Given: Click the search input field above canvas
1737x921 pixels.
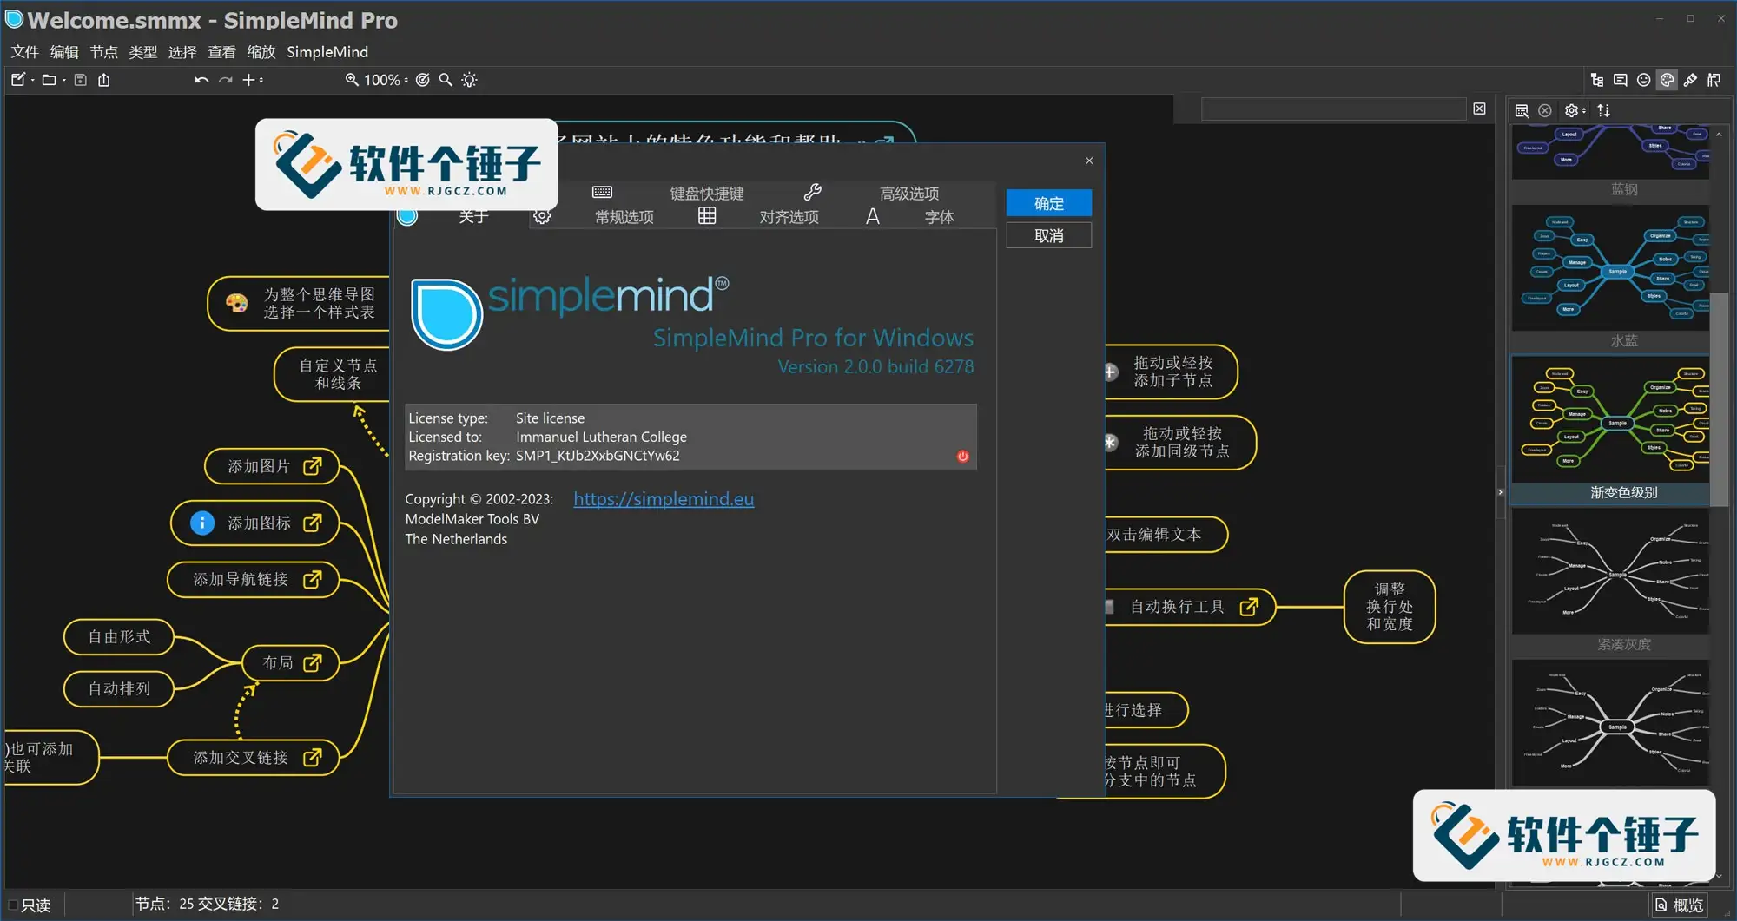Looking at the screenshot, I should [1333, 109].
